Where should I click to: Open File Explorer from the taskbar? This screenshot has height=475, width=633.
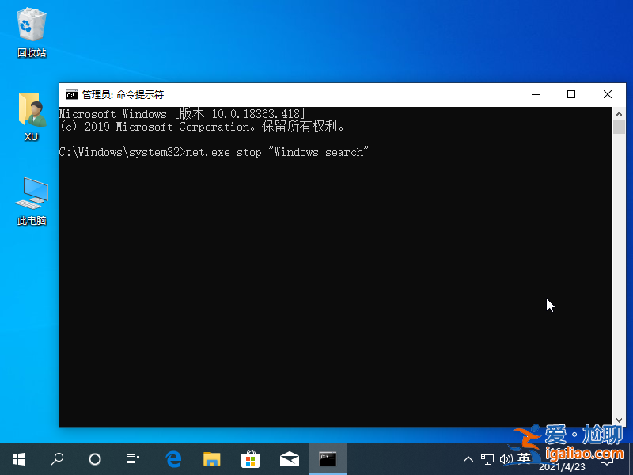(211, 459)
